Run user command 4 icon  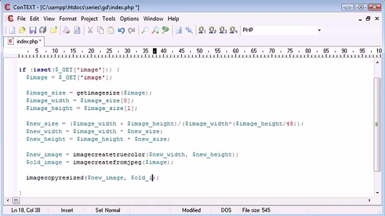(x=233, y=30)
